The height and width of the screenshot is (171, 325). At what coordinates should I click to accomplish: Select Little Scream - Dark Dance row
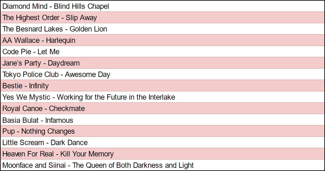pyautogui.click(x=45, y=143)
